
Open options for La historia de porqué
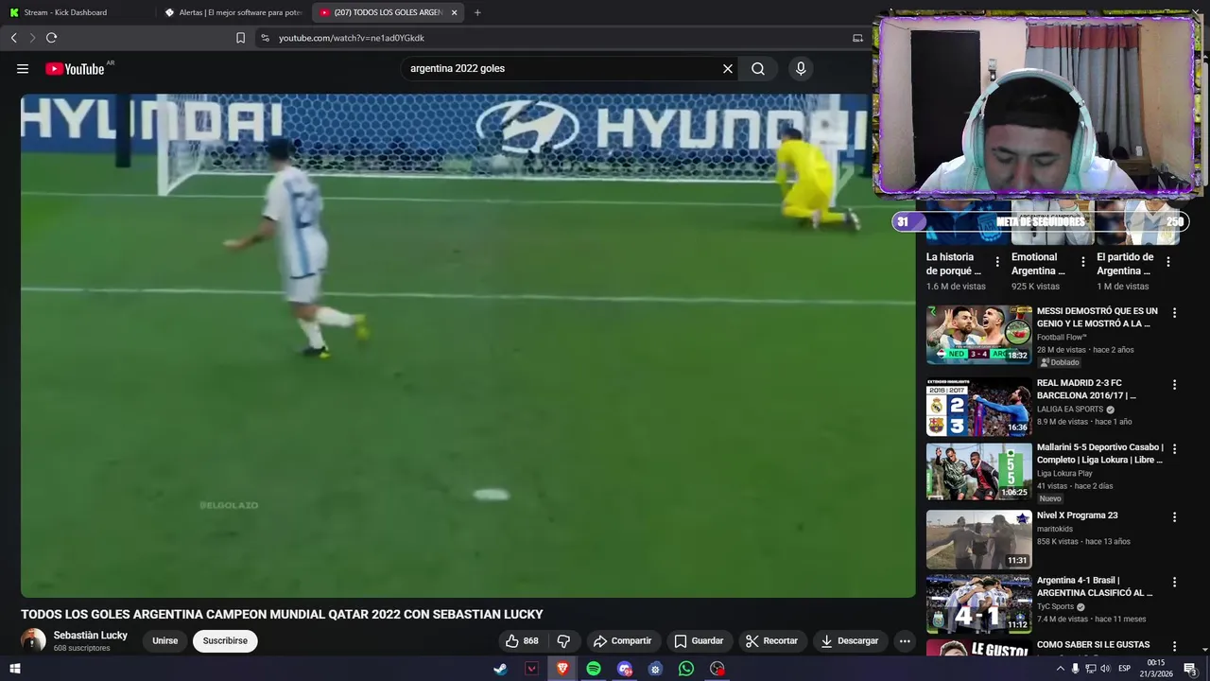coord(997,262)
